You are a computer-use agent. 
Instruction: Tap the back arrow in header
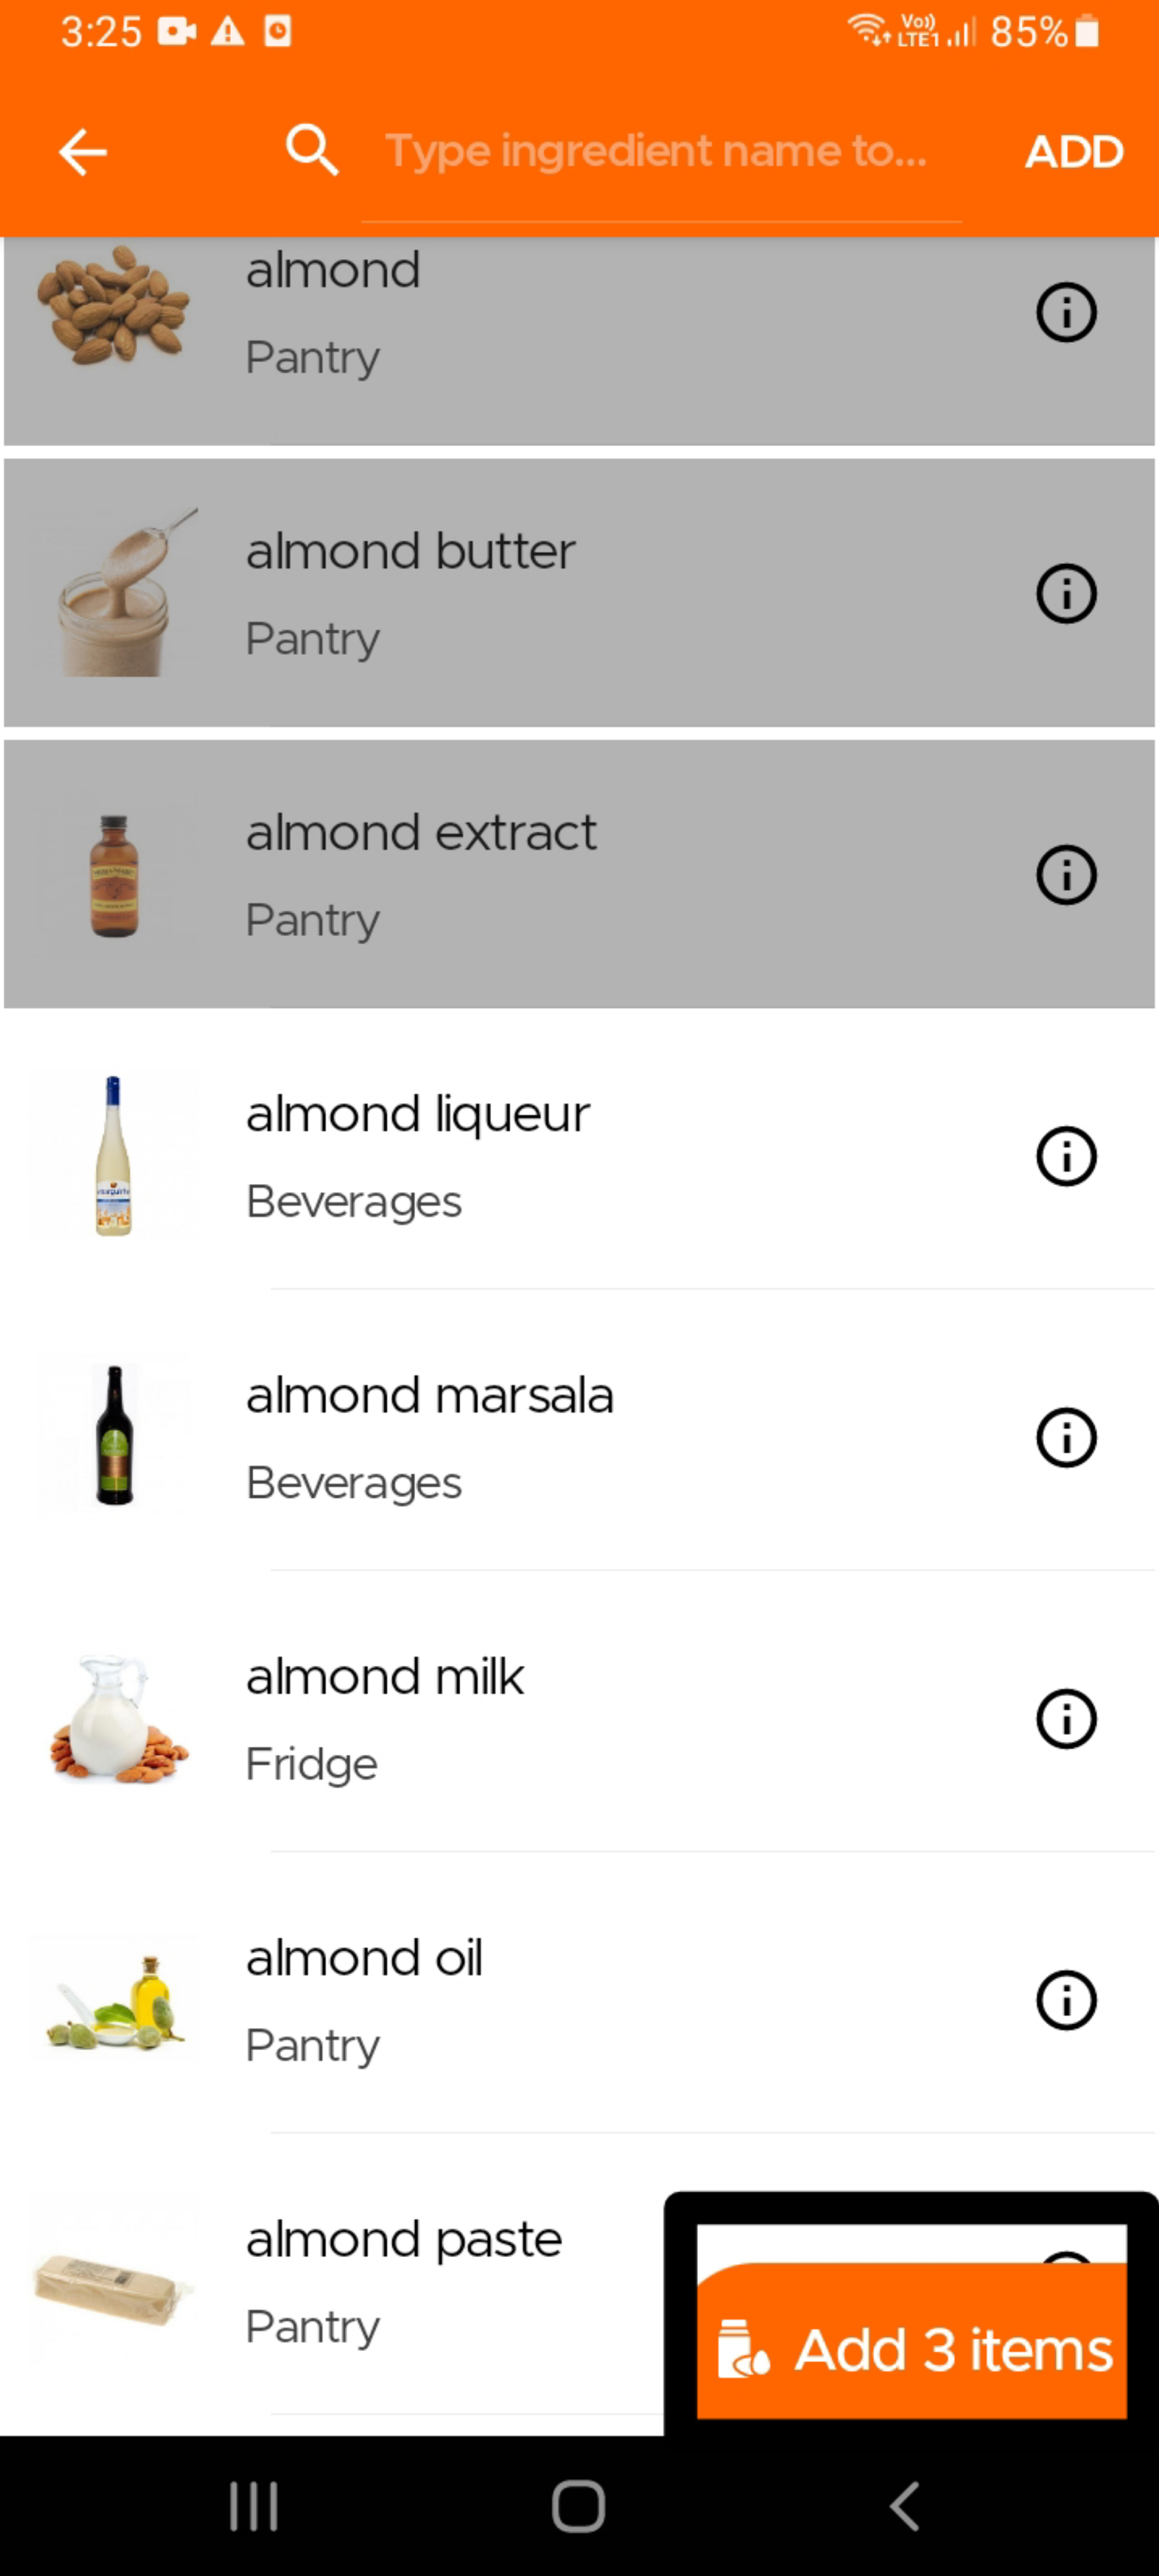83,152
